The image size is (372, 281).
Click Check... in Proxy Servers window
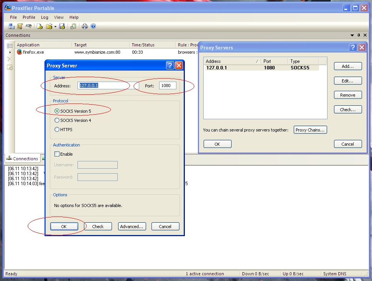(348, 110)
